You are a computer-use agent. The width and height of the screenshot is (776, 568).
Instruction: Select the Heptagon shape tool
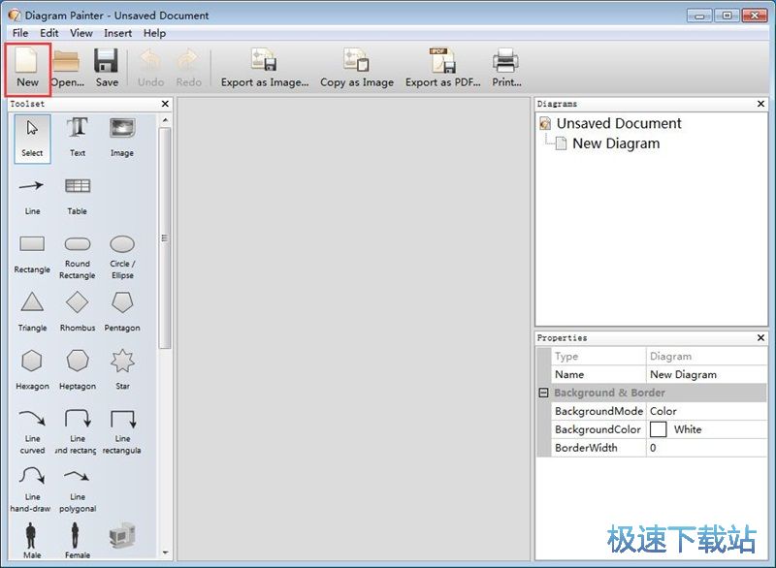(x=78, y=371)
